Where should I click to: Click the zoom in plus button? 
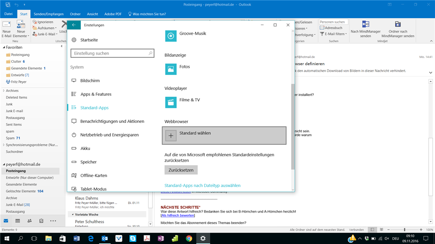tap(421, 230)
